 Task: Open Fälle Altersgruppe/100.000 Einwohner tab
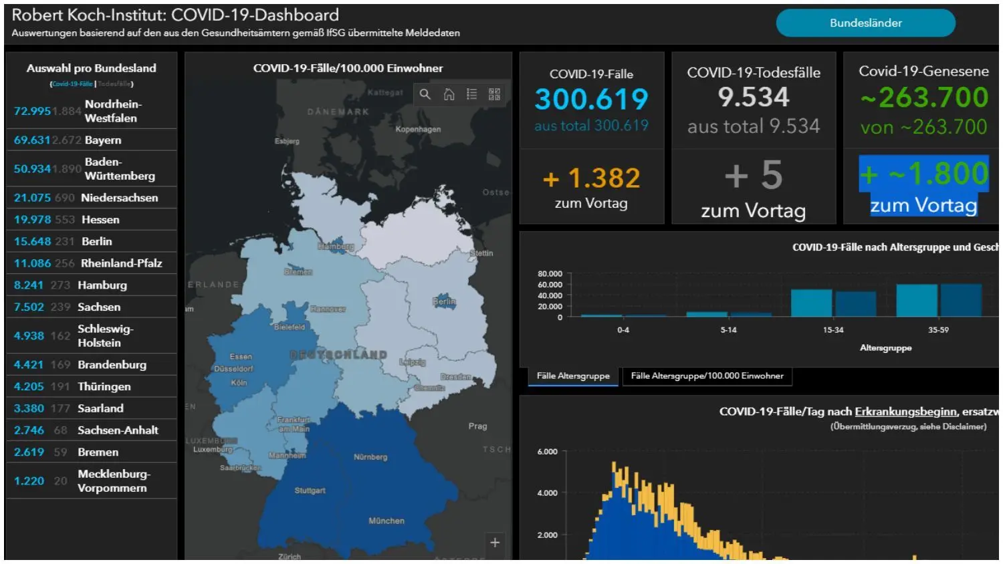coord(707,376)
